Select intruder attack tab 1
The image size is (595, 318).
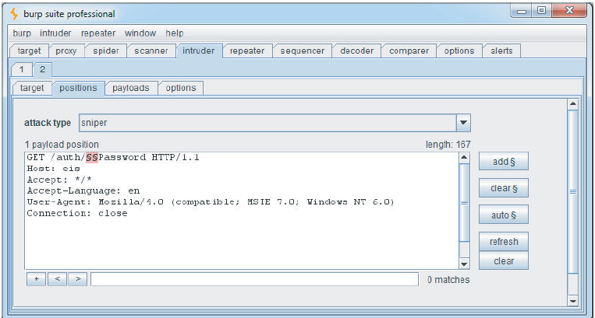pyautogui.click(x=22, y=69)
